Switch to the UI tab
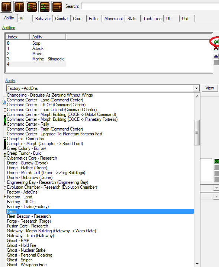The width and height of the screenshot is (219, 267). point(171,19)
